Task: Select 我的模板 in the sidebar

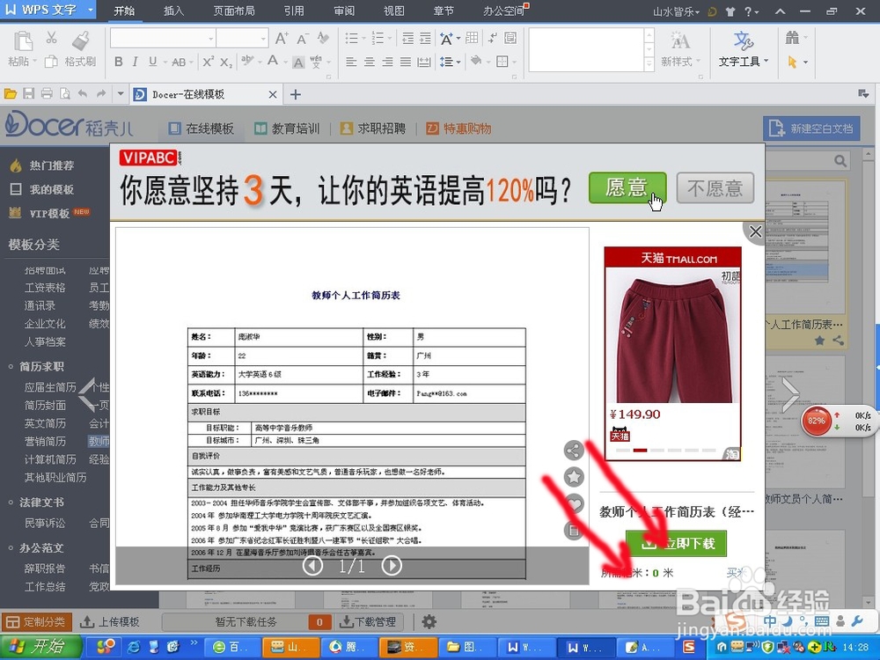Action: click(x=51, y=190)
